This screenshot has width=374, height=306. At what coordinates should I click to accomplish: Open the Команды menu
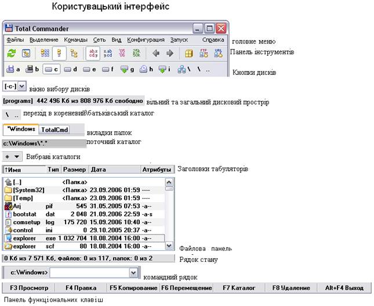(75, 39)
